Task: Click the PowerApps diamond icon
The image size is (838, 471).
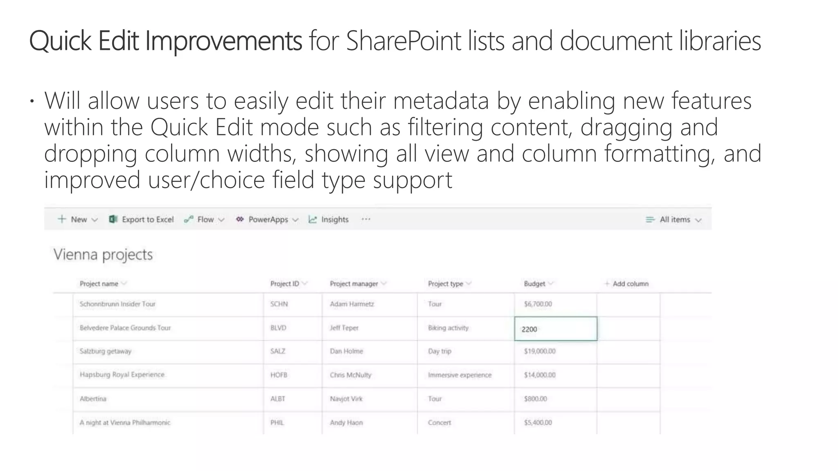Action: click(x=240, y=220)
